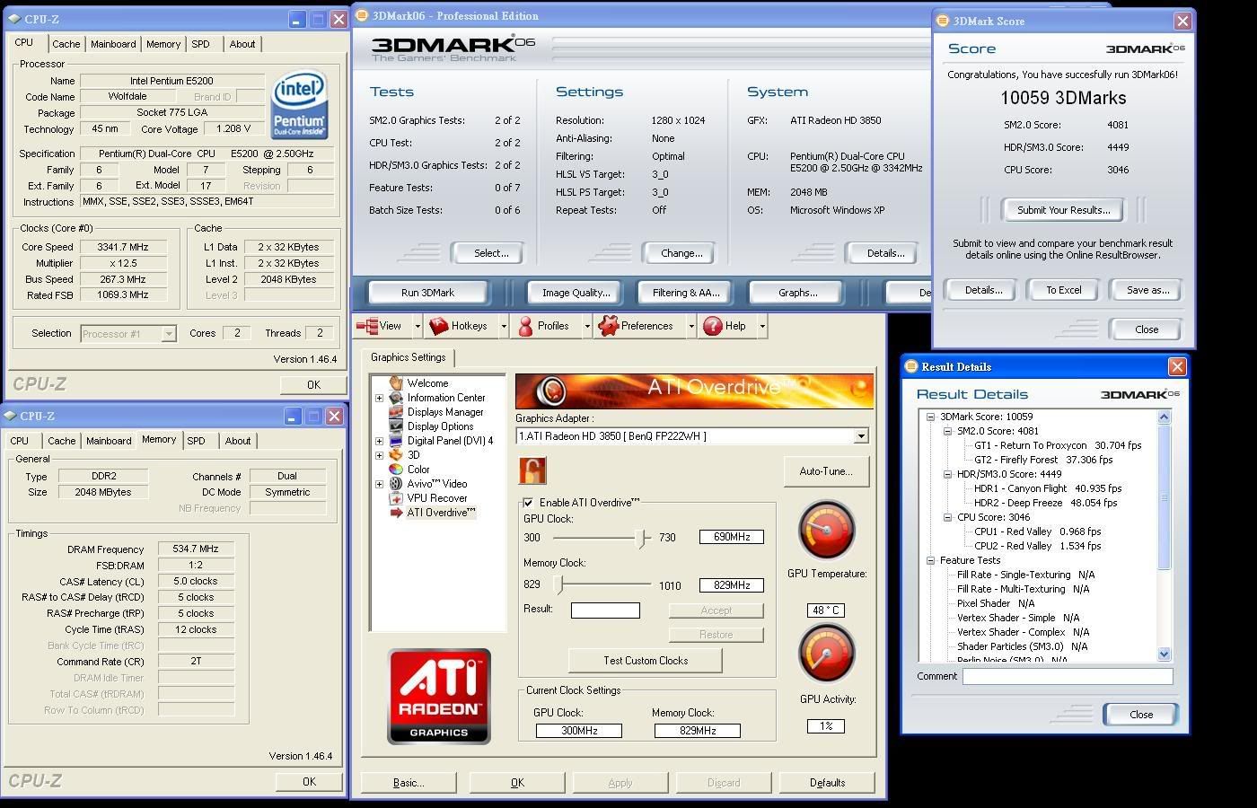Expand the Information Center tree node
The image size is (1257, 808).
pos(379,398)
